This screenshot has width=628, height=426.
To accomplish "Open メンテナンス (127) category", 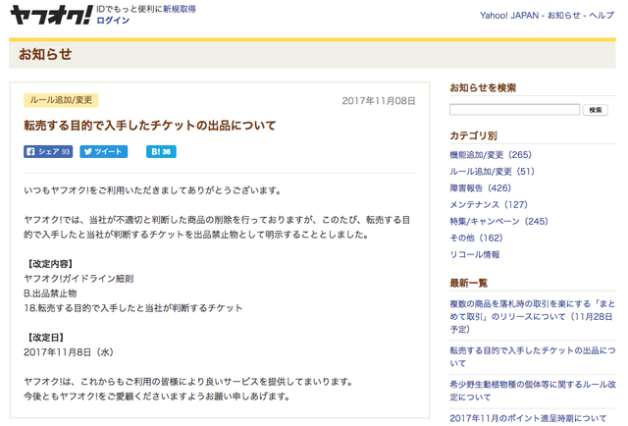I will click(x=489, y=205).
